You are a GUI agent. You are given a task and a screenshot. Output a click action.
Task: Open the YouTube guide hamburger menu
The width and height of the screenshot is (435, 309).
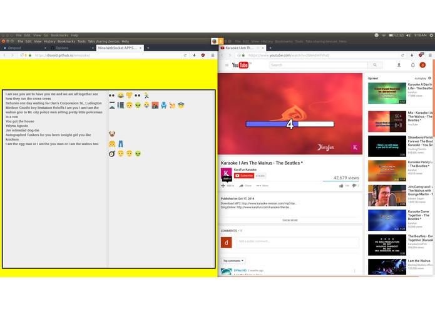(x=227, y=65)
